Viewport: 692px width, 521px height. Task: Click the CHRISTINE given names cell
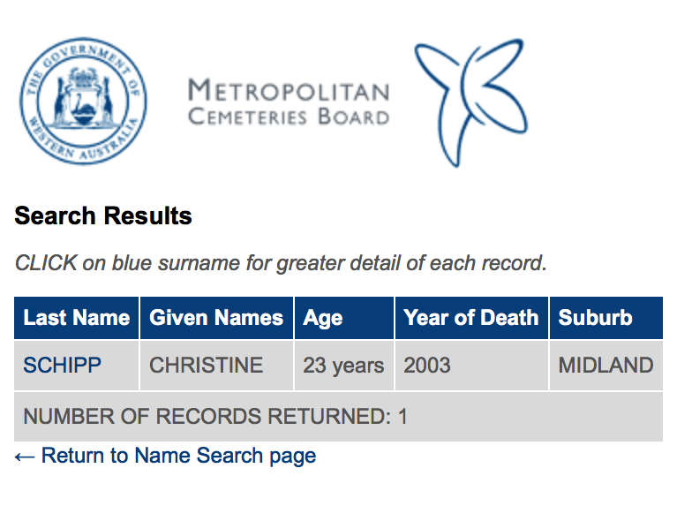point(207,365)
